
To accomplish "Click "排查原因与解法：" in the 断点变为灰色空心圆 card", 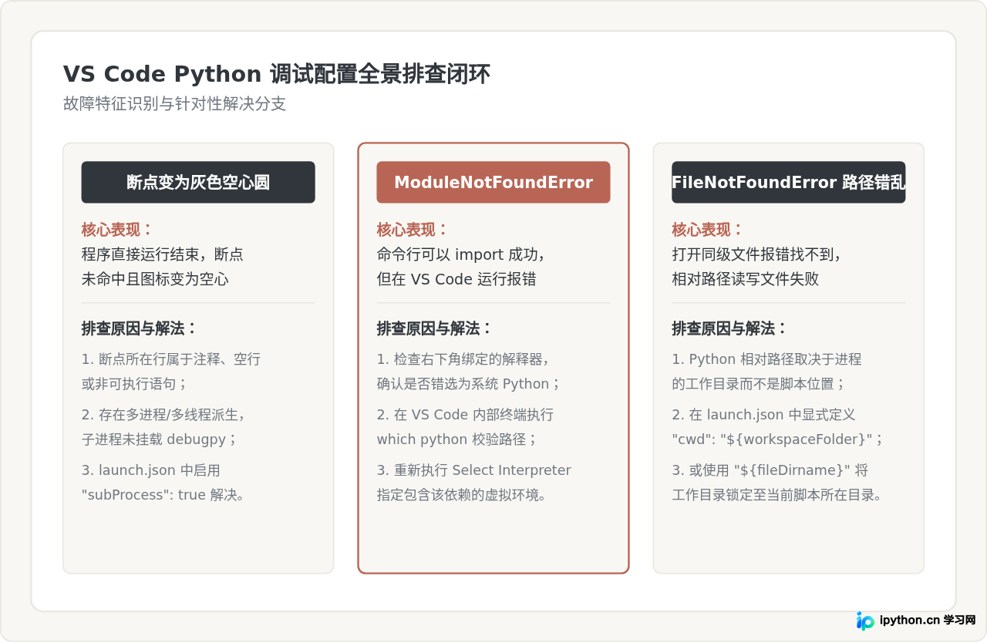I will coord(140,328).
